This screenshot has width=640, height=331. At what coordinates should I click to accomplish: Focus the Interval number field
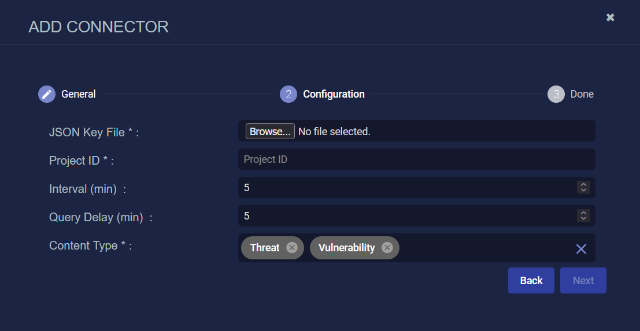coord(408,188)
